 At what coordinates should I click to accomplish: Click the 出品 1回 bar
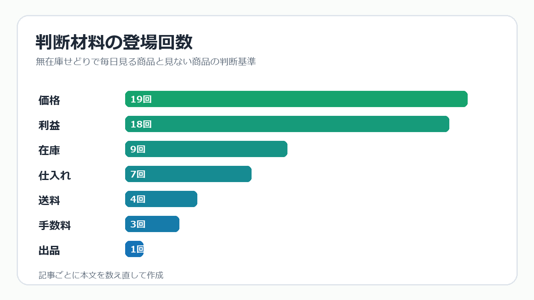[x=134, y=249]
